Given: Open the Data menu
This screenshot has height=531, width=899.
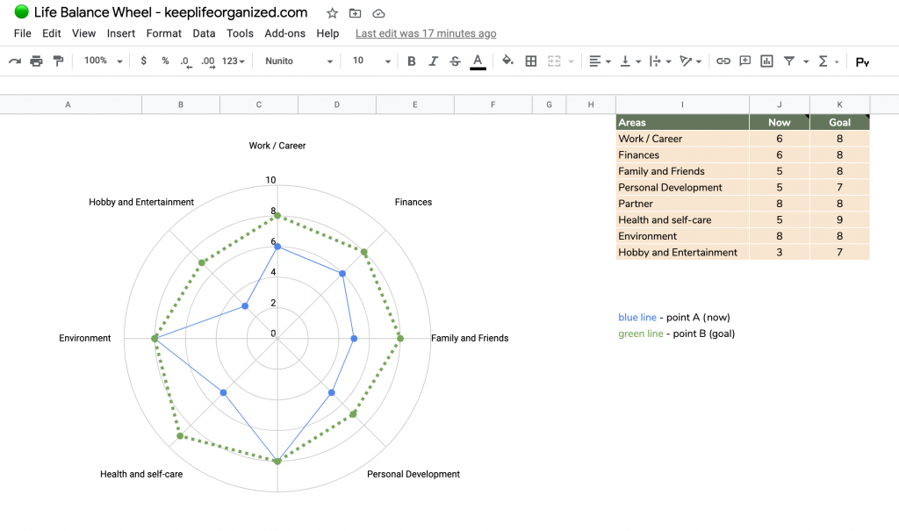Looking at the screenshot, I should click(x=204, y=33).
